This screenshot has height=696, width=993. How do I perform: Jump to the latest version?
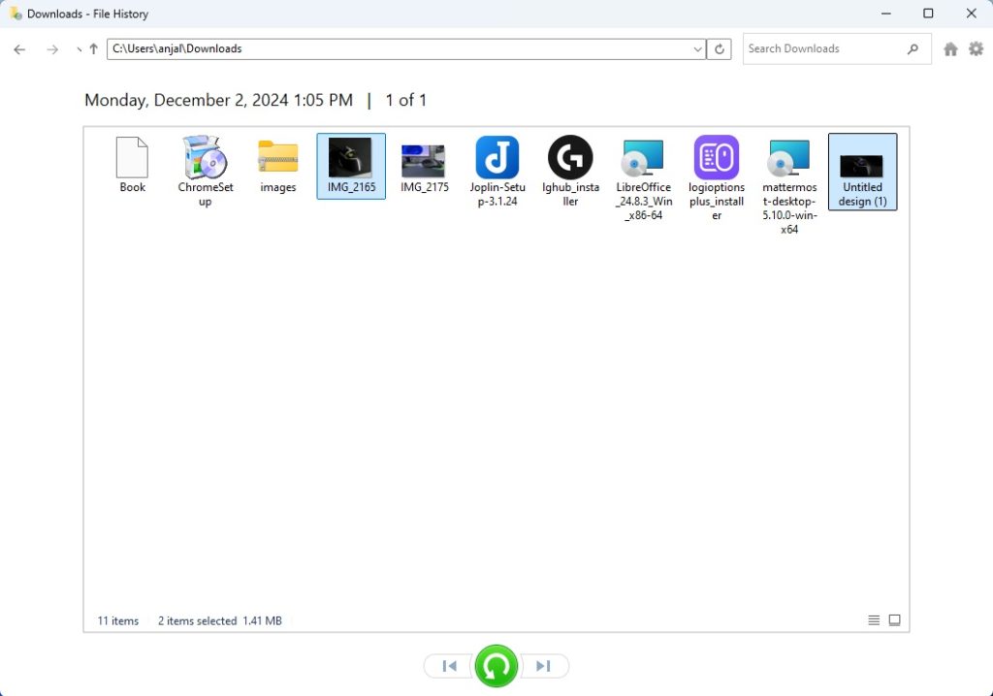tap(544, 666)
